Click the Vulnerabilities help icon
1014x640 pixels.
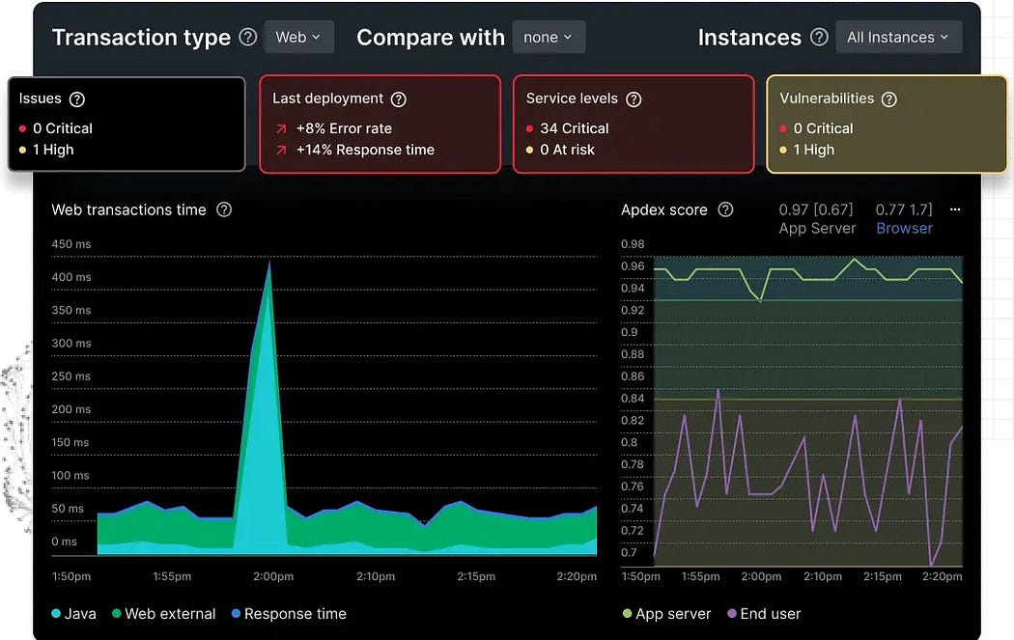coord(889,99)
